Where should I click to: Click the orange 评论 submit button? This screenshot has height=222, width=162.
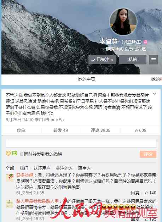148,154
